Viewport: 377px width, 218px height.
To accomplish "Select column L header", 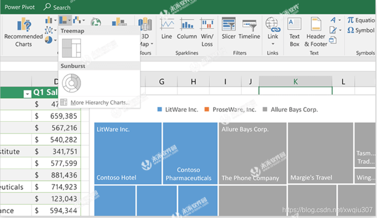I will pos(343,82).
